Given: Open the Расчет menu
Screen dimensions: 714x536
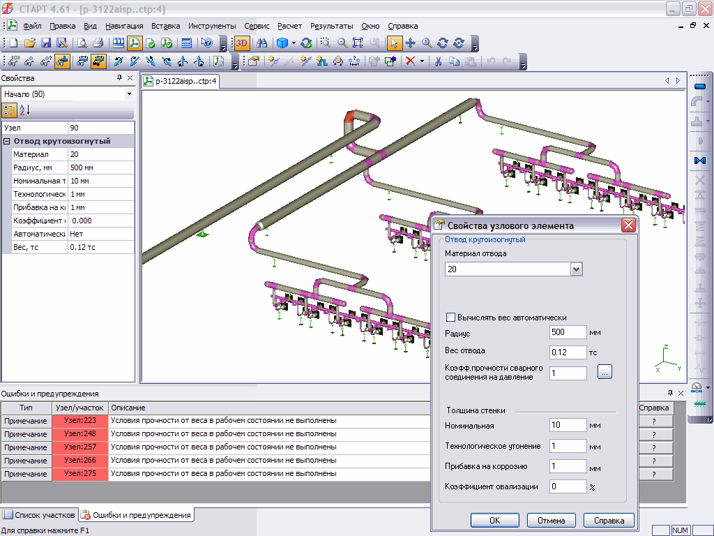Looking at the screenshot, I should [289, 26].
